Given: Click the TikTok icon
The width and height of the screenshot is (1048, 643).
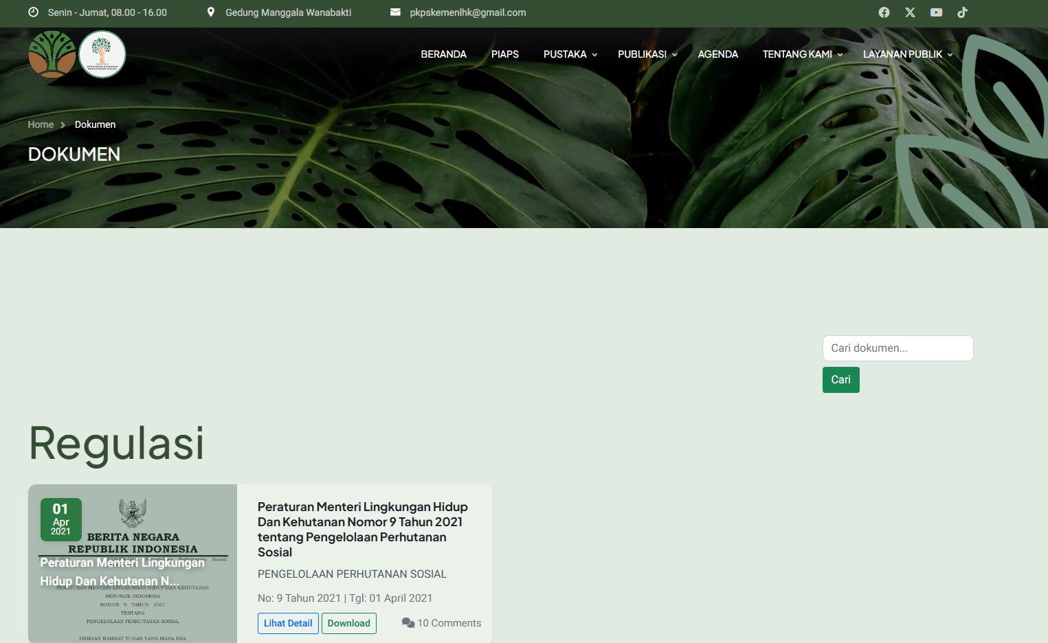Looking at the screenshot, I should pos(962,12).
